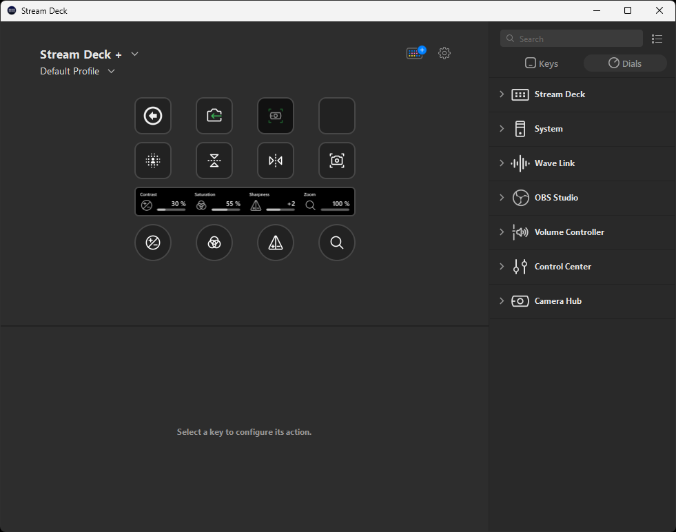676x532 pixels.
Task: Click Saturation 55 % touch strip segment
Action: tap(217, 201)
